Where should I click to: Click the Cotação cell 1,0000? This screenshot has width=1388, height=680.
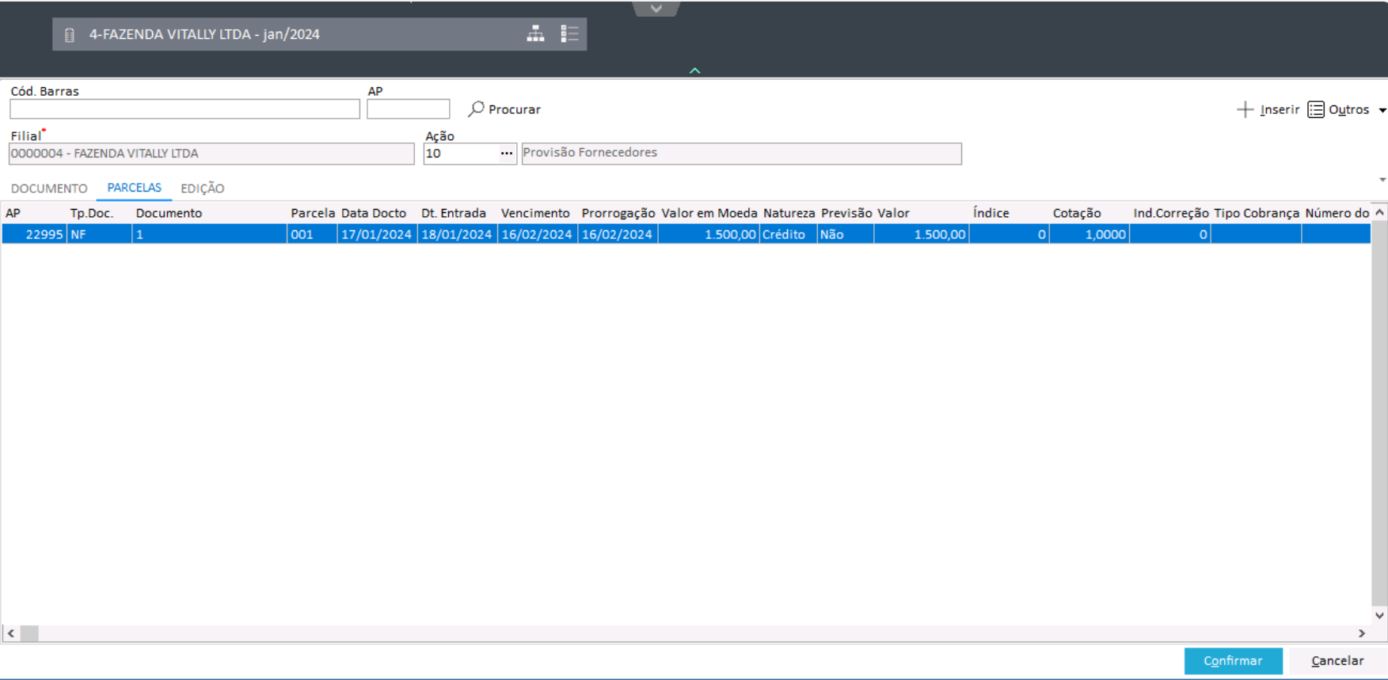point(1089,234)
